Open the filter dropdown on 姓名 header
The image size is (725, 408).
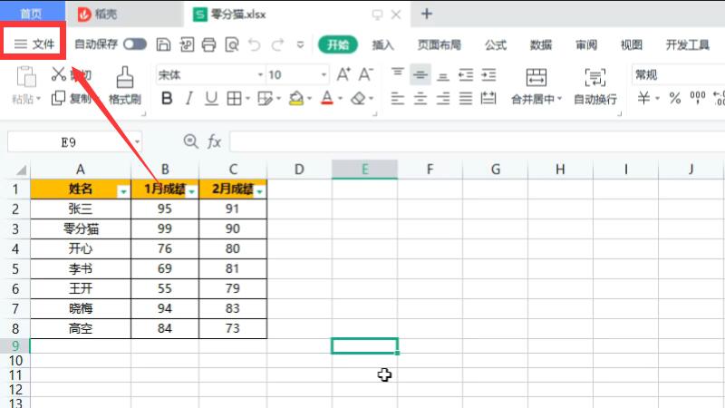(123, 191)
